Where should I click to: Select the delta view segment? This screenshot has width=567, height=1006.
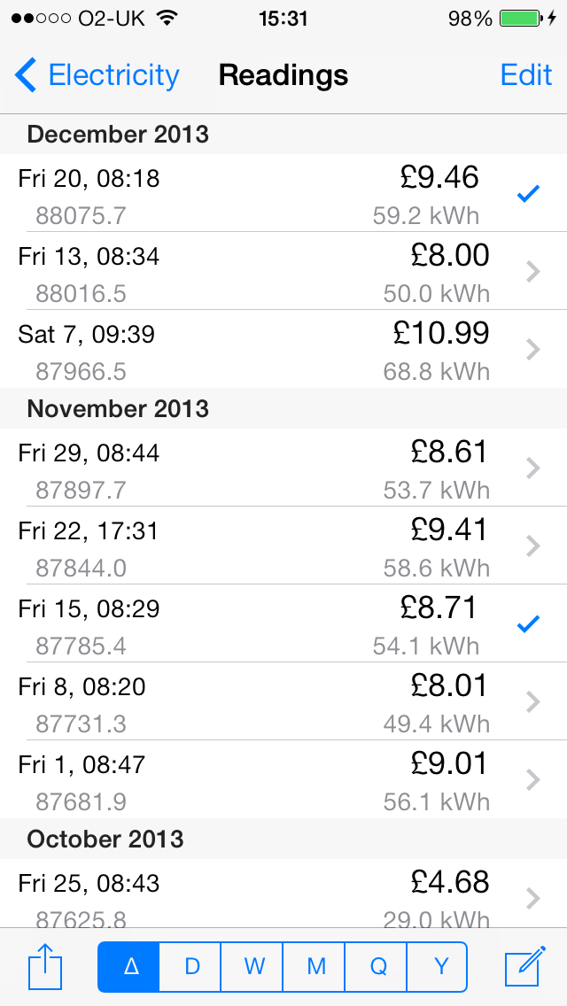pyautogui.click(x=129, y=966)
